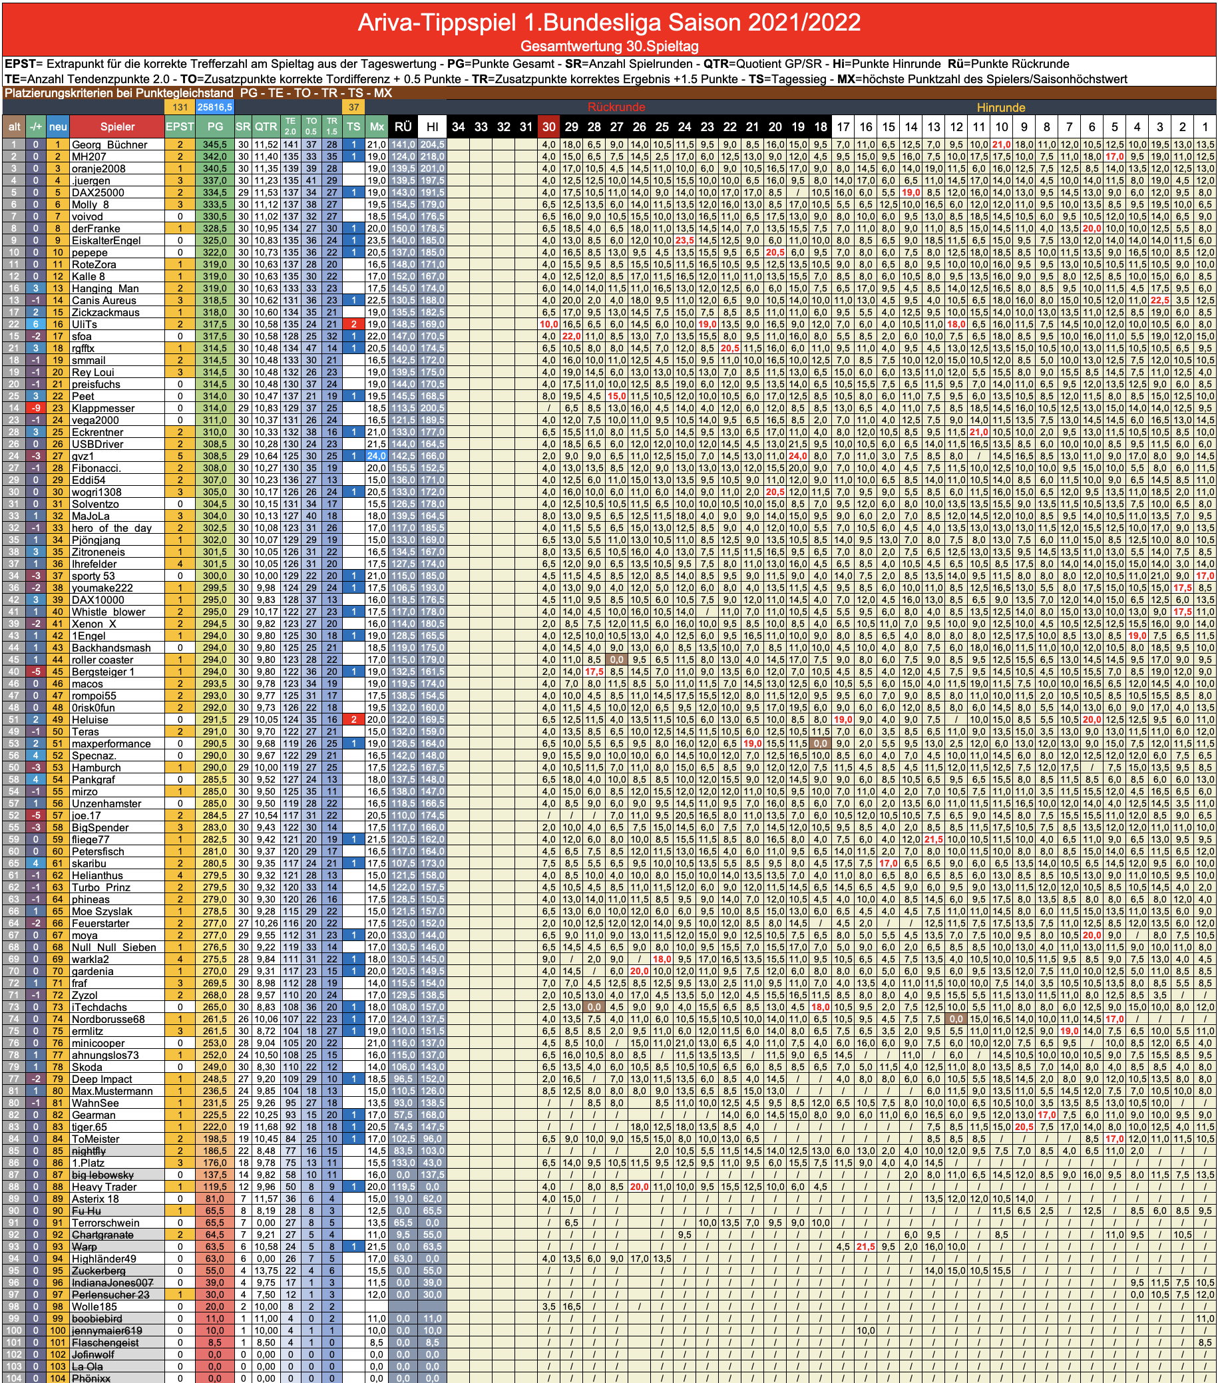Select player wogri1308

click(x=97, y=493)
